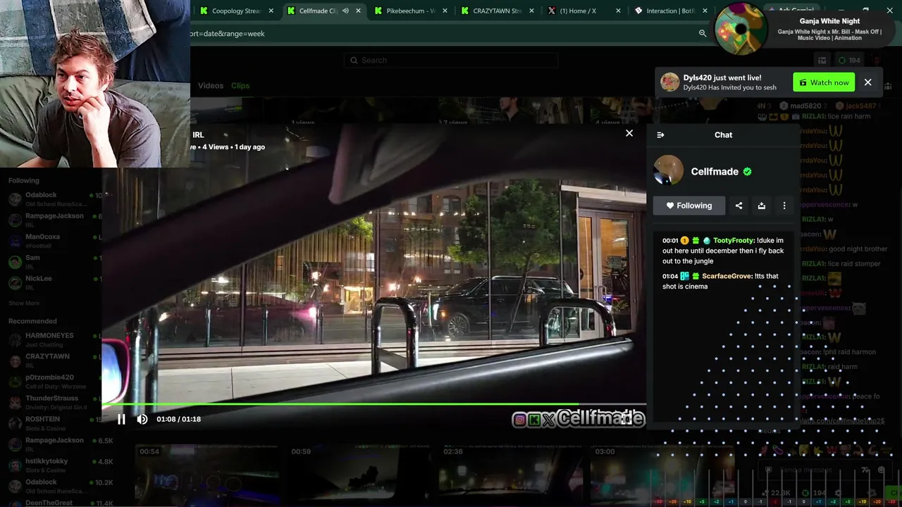Open RampageJackson in Recommended list

[56, 444]
